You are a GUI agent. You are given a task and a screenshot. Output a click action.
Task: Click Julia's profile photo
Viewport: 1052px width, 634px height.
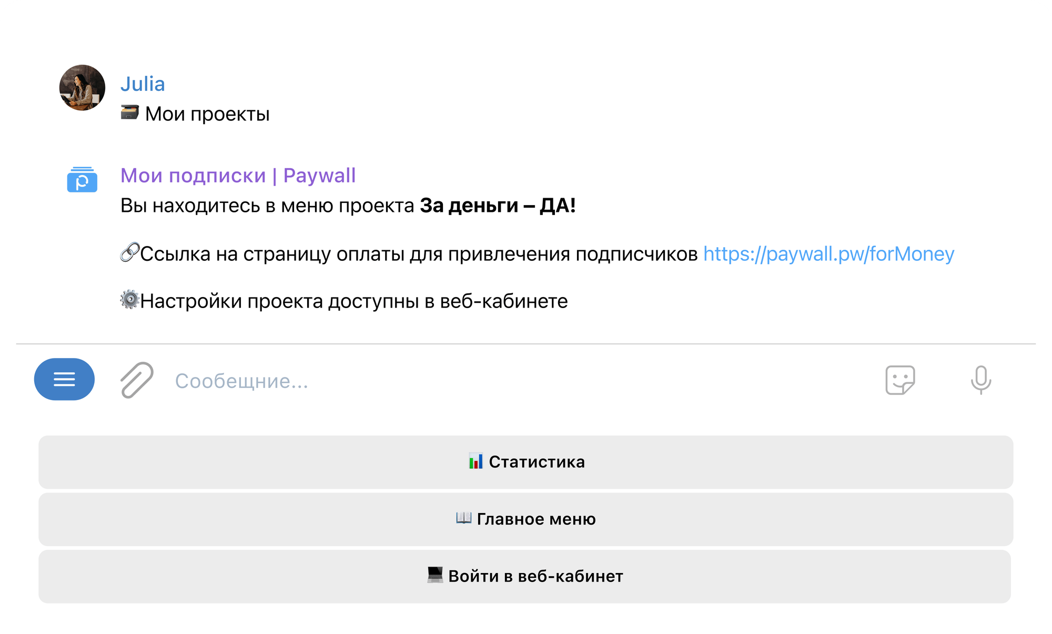pos(82,88)
